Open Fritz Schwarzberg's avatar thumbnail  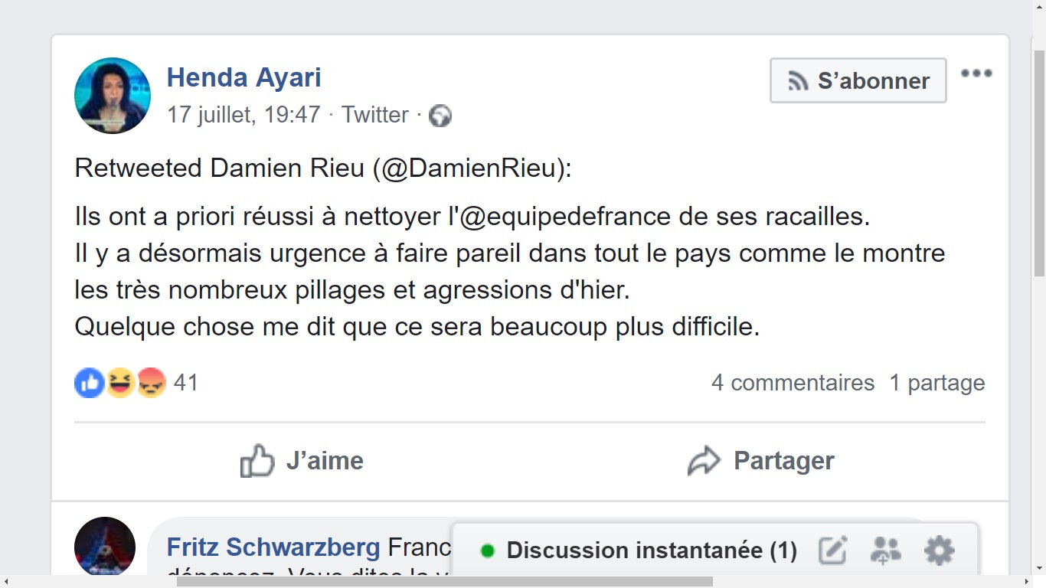[105, 547]
